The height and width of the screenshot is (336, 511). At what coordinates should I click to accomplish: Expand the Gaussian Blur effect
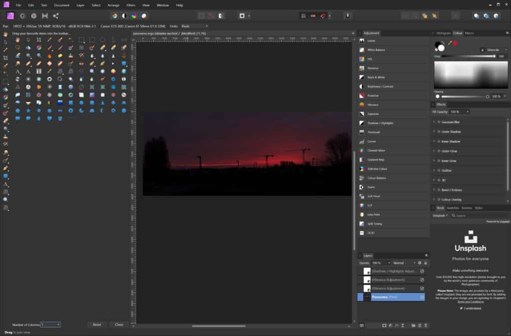coord(433,122)
